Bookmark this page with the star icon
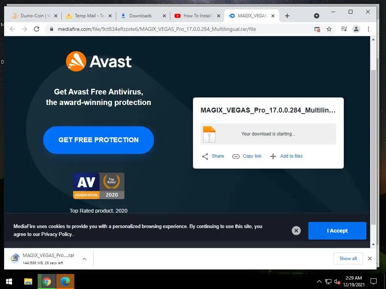This screenshot has height=289, width=386. click(x=329, y=29)
